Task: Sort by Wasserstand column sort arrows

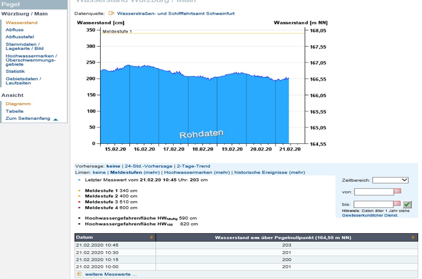Action: click(413, 237)
